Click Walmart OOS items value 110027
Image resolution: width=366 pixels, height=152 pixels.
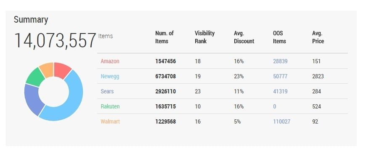click(282, 121)
